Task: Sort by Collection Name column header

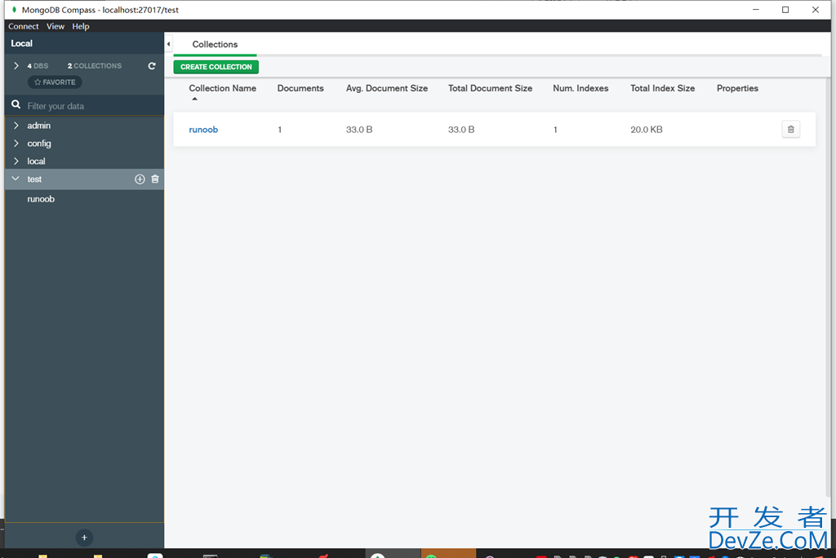Action: 222,88
